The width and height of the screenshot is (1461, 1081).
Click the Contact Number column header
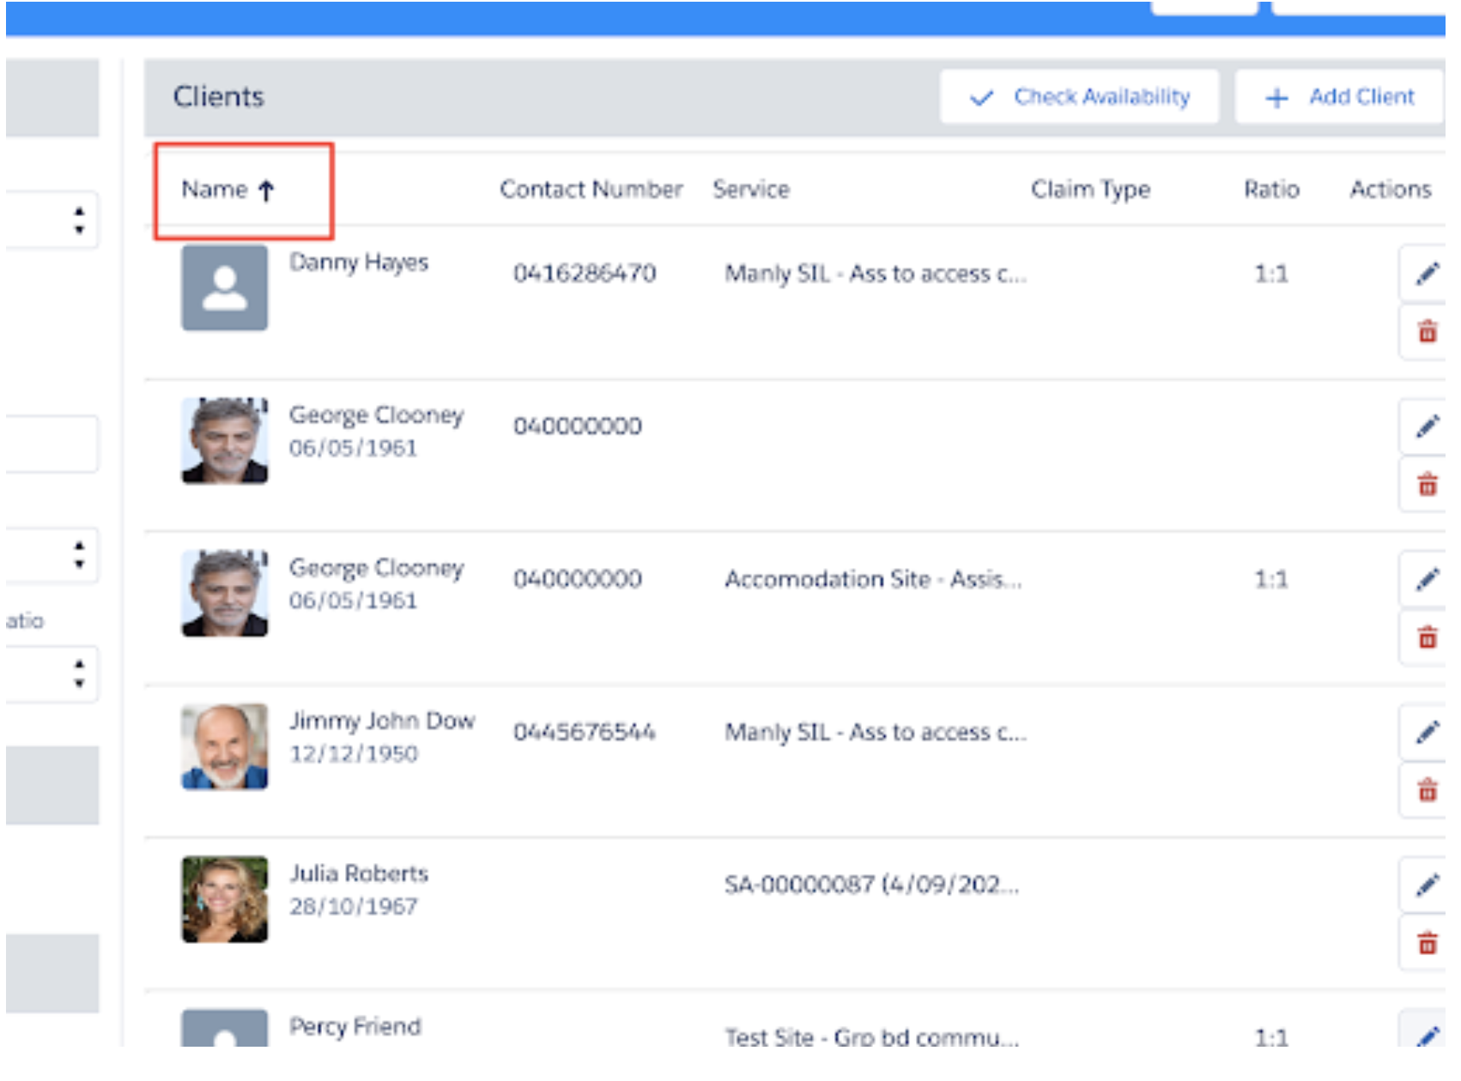(591, 189)
